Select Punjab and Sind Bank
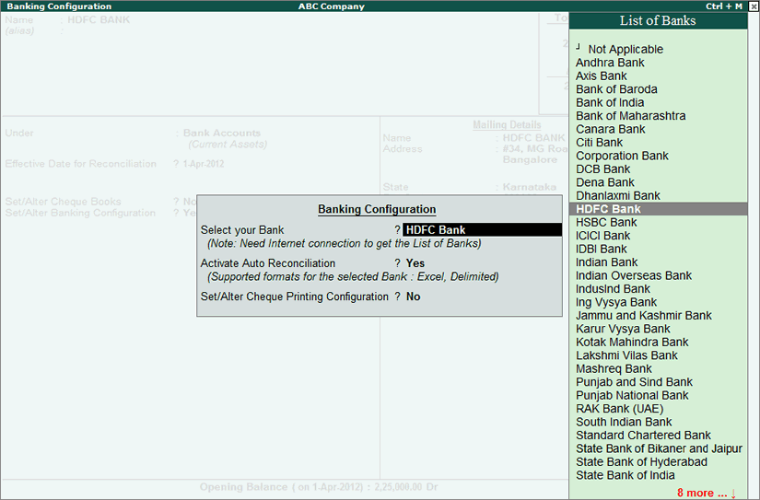Screen dimensions: 760x500 (x=634, y=382)
